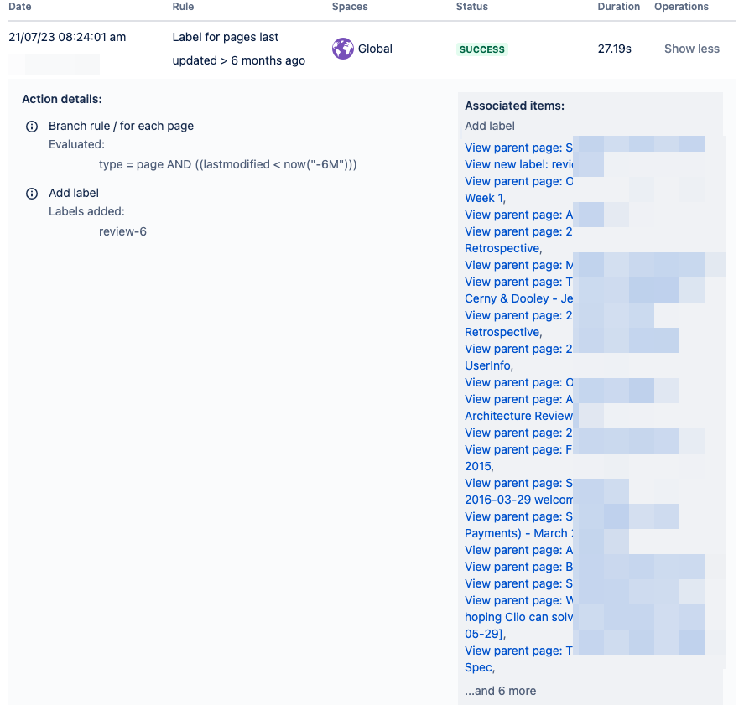Click the SUCCESS status badge
This screenshot has height=705, width=744.
[481, 49]
